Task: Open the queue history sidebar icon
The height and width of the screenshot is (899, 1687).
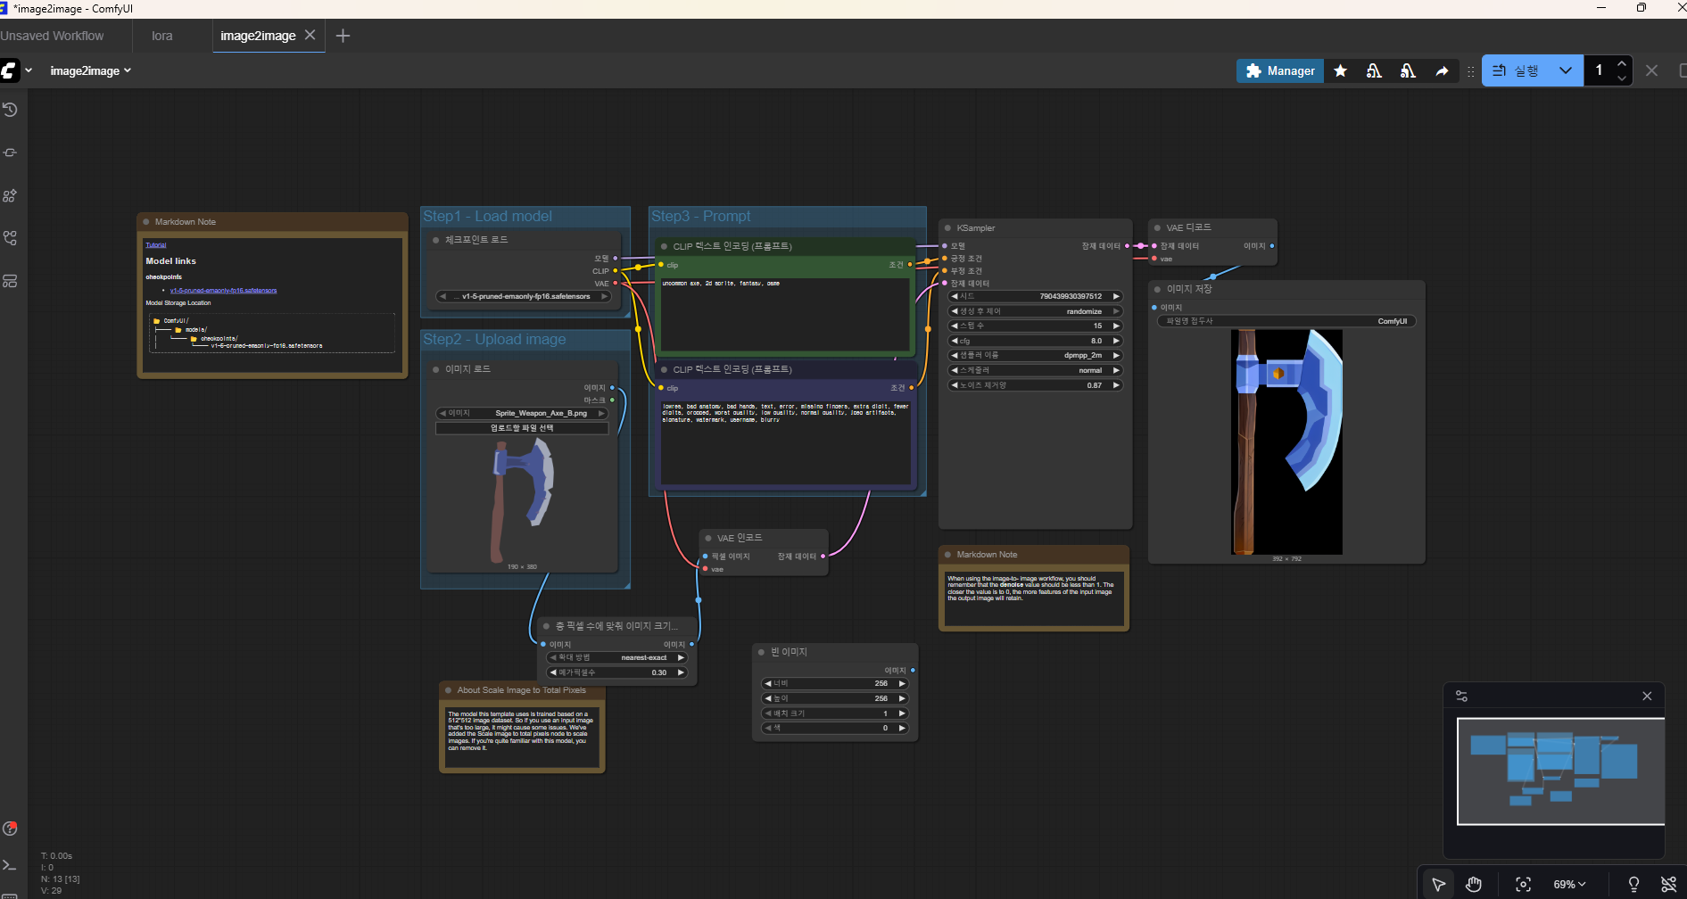Action: (x=10, y=110)
